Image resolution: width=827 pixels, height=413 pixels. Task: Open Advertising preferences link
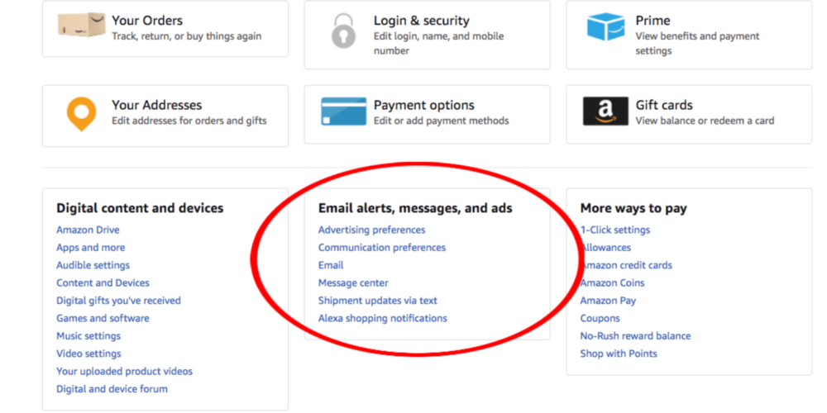(372, 230)
